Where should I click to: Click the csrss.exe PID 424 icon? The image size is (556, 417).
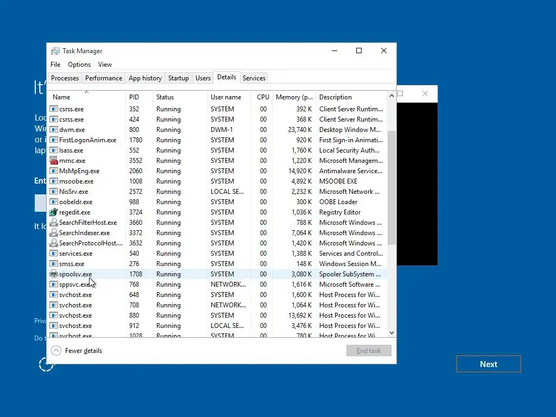click(x=54, y=119)
